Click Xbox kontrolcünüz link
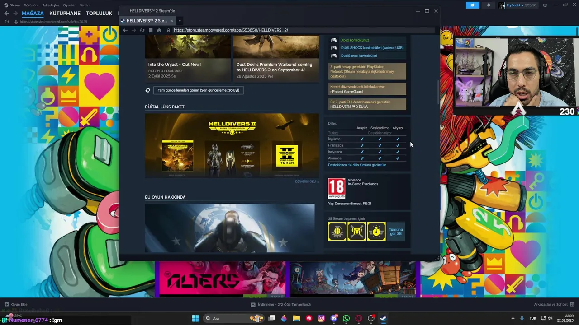Screen dimensions: 579x325 tap(355, 40)
